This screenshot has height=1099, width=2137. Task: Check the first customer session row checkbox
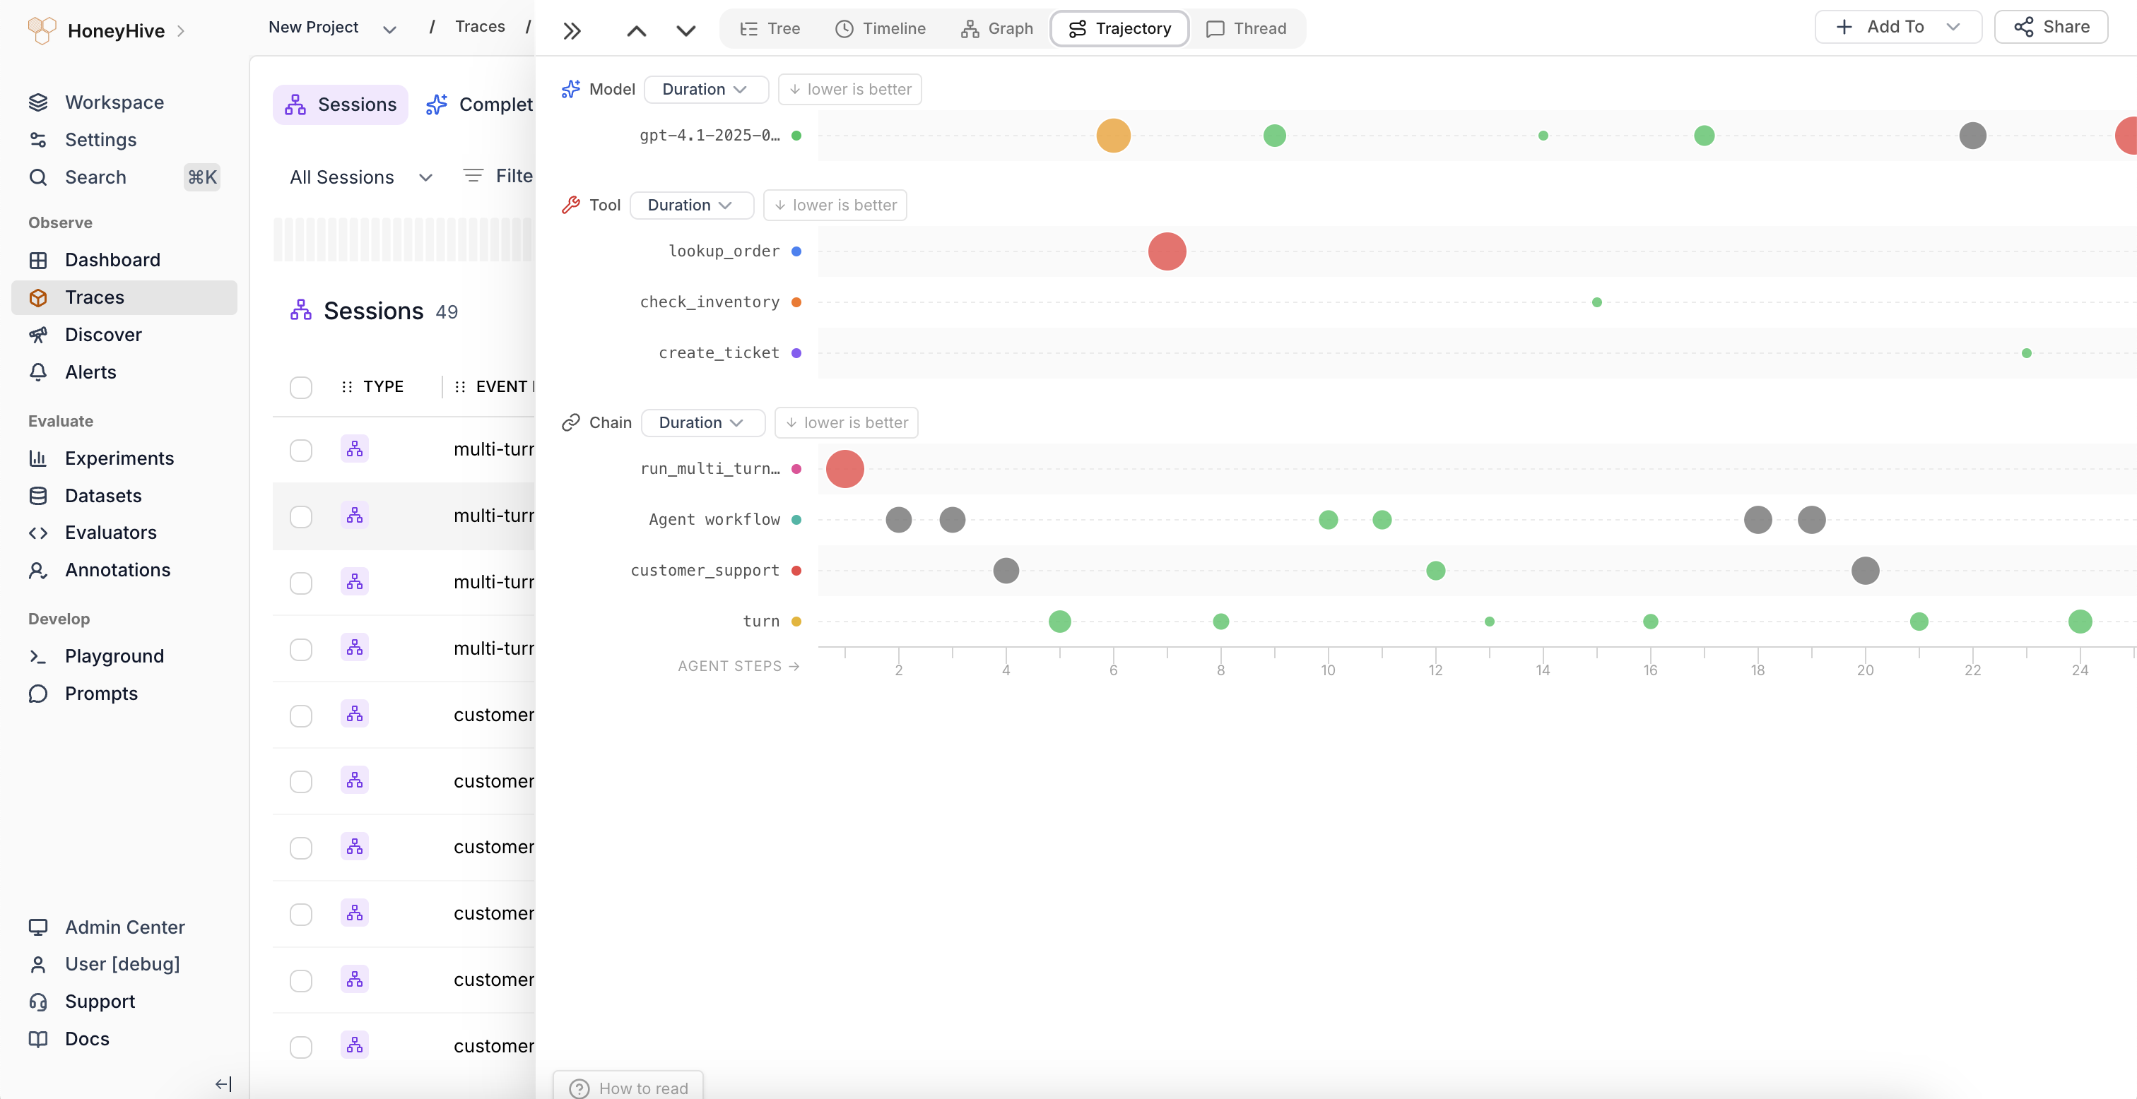(x=301, y=715)
